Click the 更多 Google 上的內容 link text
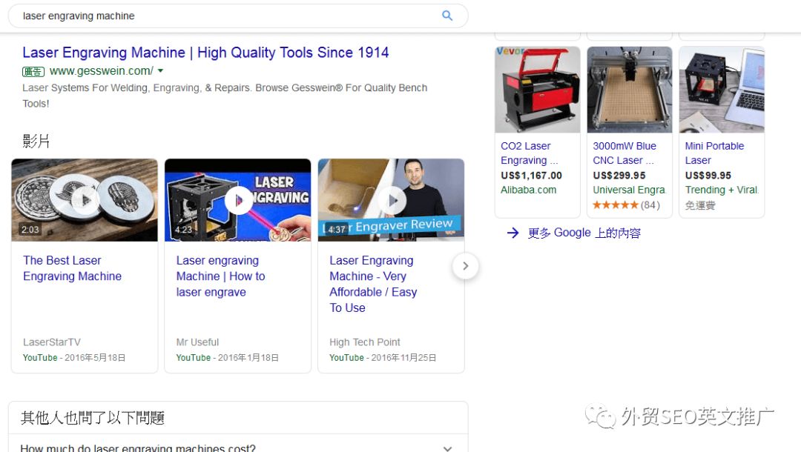The width and height of the screenshot is (801, 452). point(584,233)
